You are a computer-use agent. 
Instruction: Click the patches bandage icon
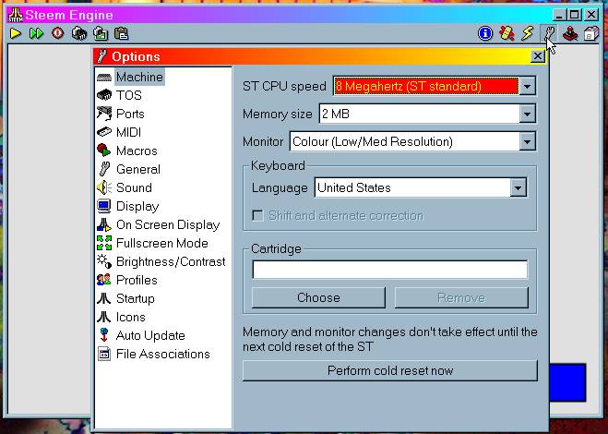coord(507,34)
